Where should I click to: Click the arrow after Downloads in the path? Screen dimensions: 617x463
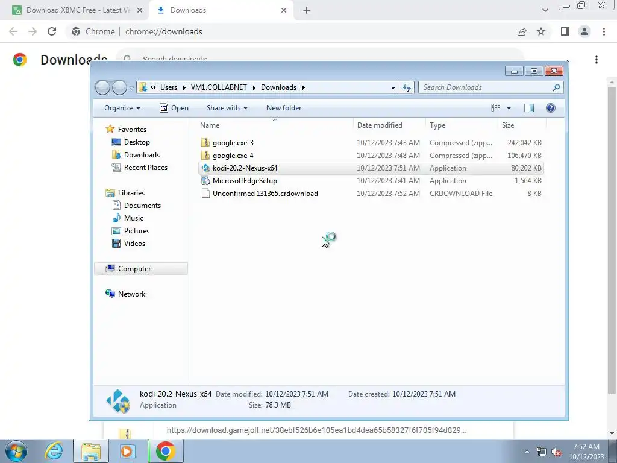tap(304, 87)
